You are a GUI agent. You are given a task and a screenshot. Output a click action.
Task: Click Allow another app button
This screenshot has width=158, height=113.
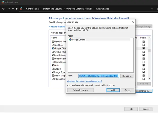(144, 91)
